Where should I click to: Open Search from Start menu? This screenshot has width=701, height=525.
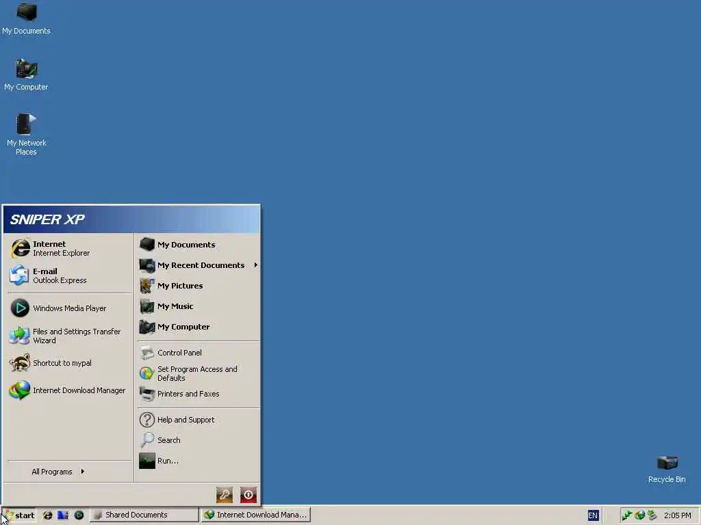[199, 440]
